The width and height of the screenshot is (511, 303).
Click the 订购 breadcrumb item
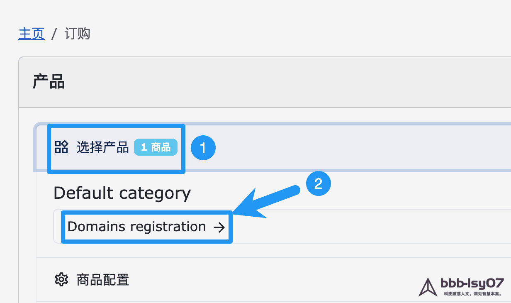(x=77, y=34)
